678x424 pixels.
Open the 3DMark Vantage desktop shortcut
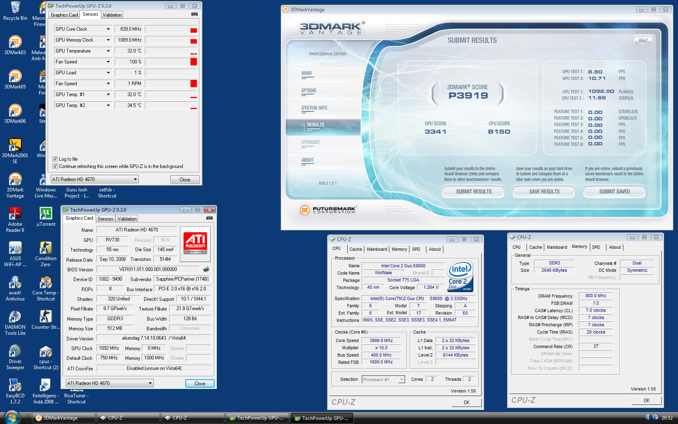click(15, 185)
